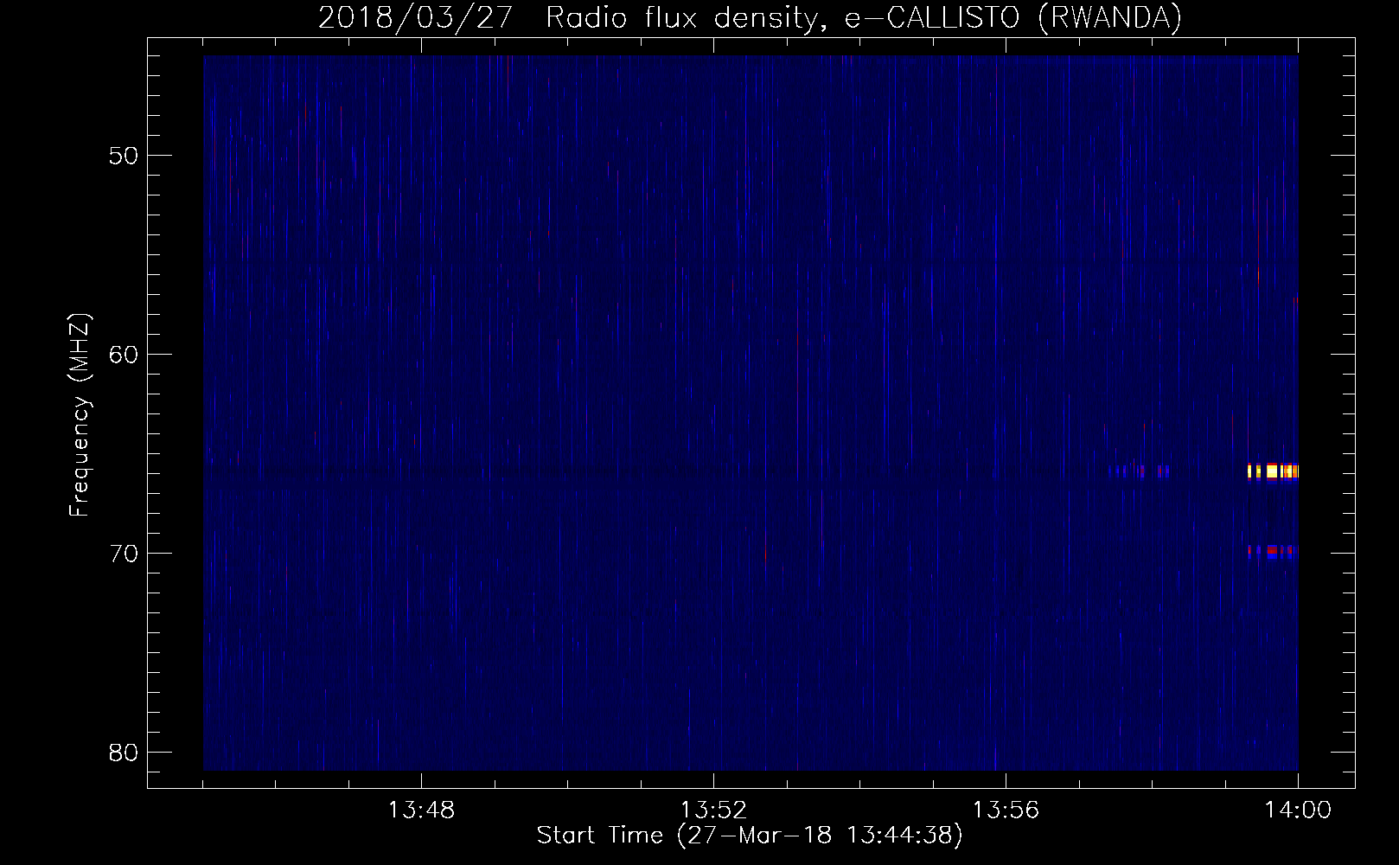This screenshot has width=1399, height=865.
Task: Click the 50 MHz frequency tick label
Action: tap(124, 156)
